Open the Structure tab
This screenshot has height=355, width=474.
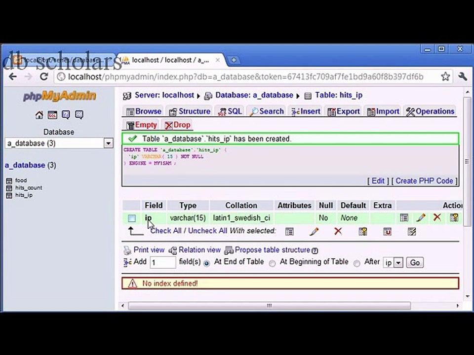(x=190, y=111)
